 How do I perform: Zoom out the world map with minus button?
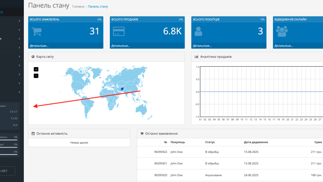tap(36, 76)
